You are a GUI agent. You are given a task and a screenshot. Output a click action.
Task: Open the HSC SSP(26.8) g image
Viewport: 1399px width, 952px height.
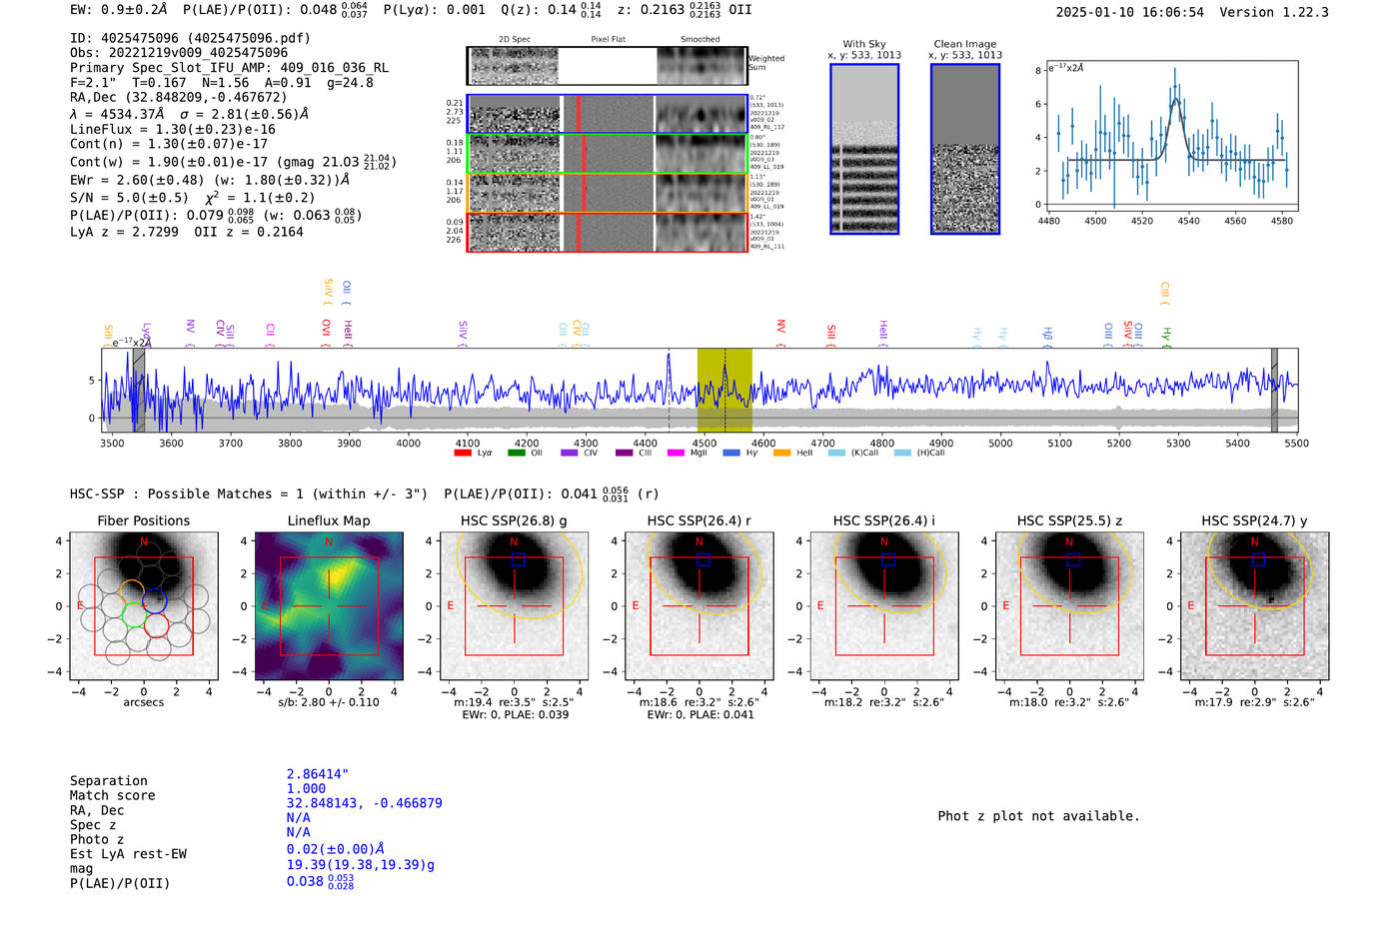514,605
